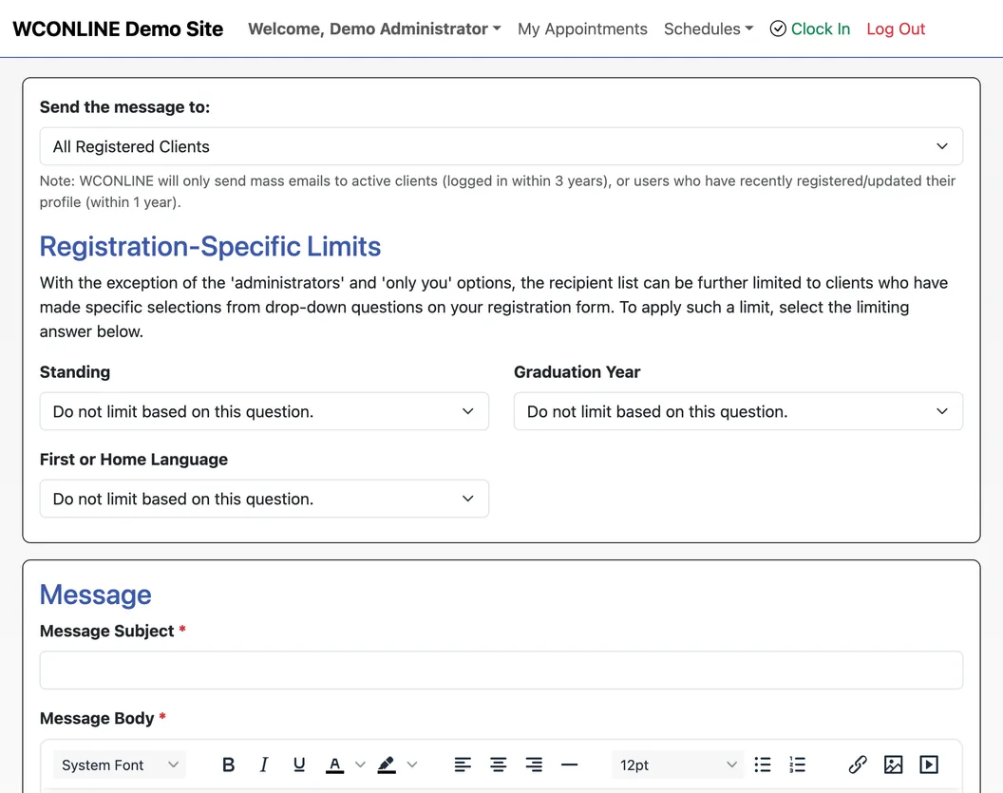
Task: Open the Schedules menu
Action: click(709, 28)
